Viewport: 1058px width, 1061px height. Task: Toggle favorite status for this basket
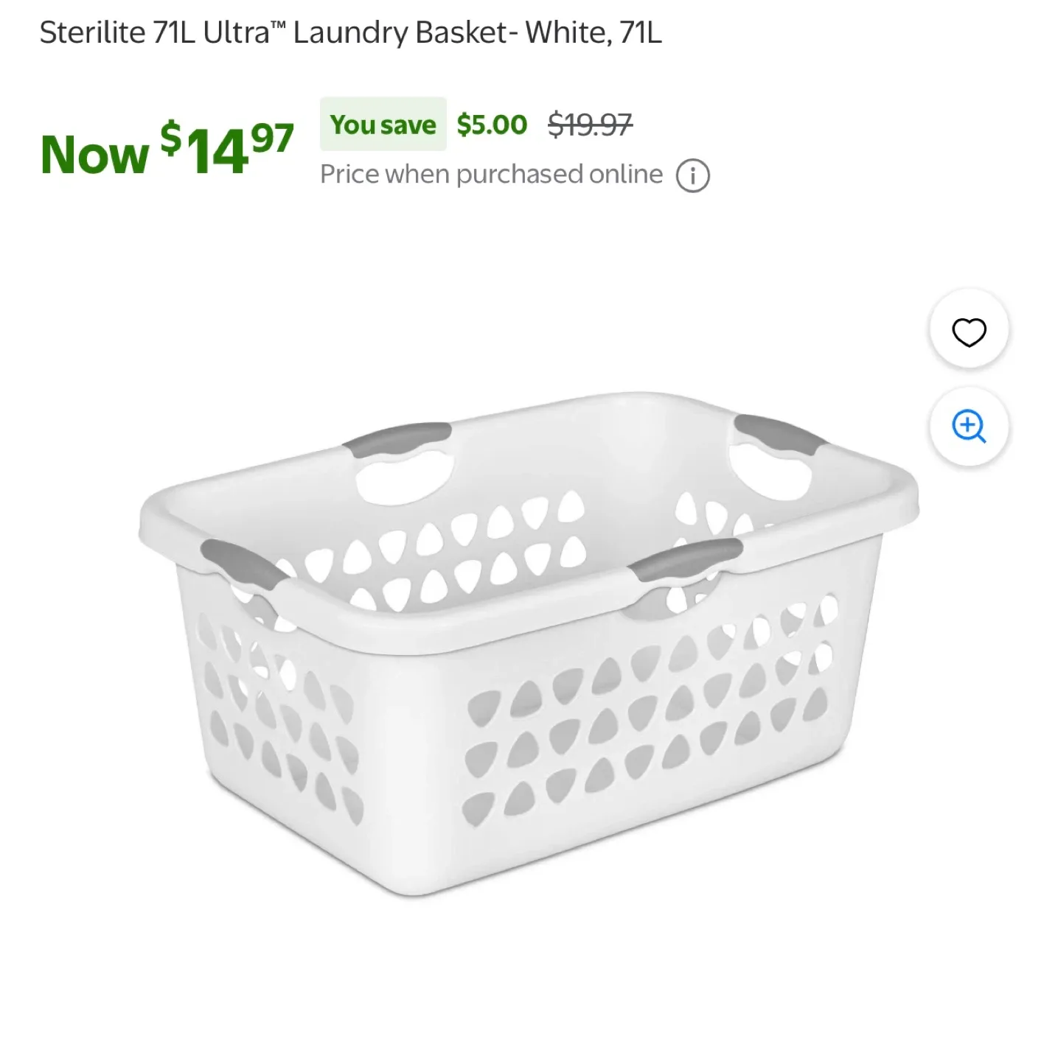968,332
